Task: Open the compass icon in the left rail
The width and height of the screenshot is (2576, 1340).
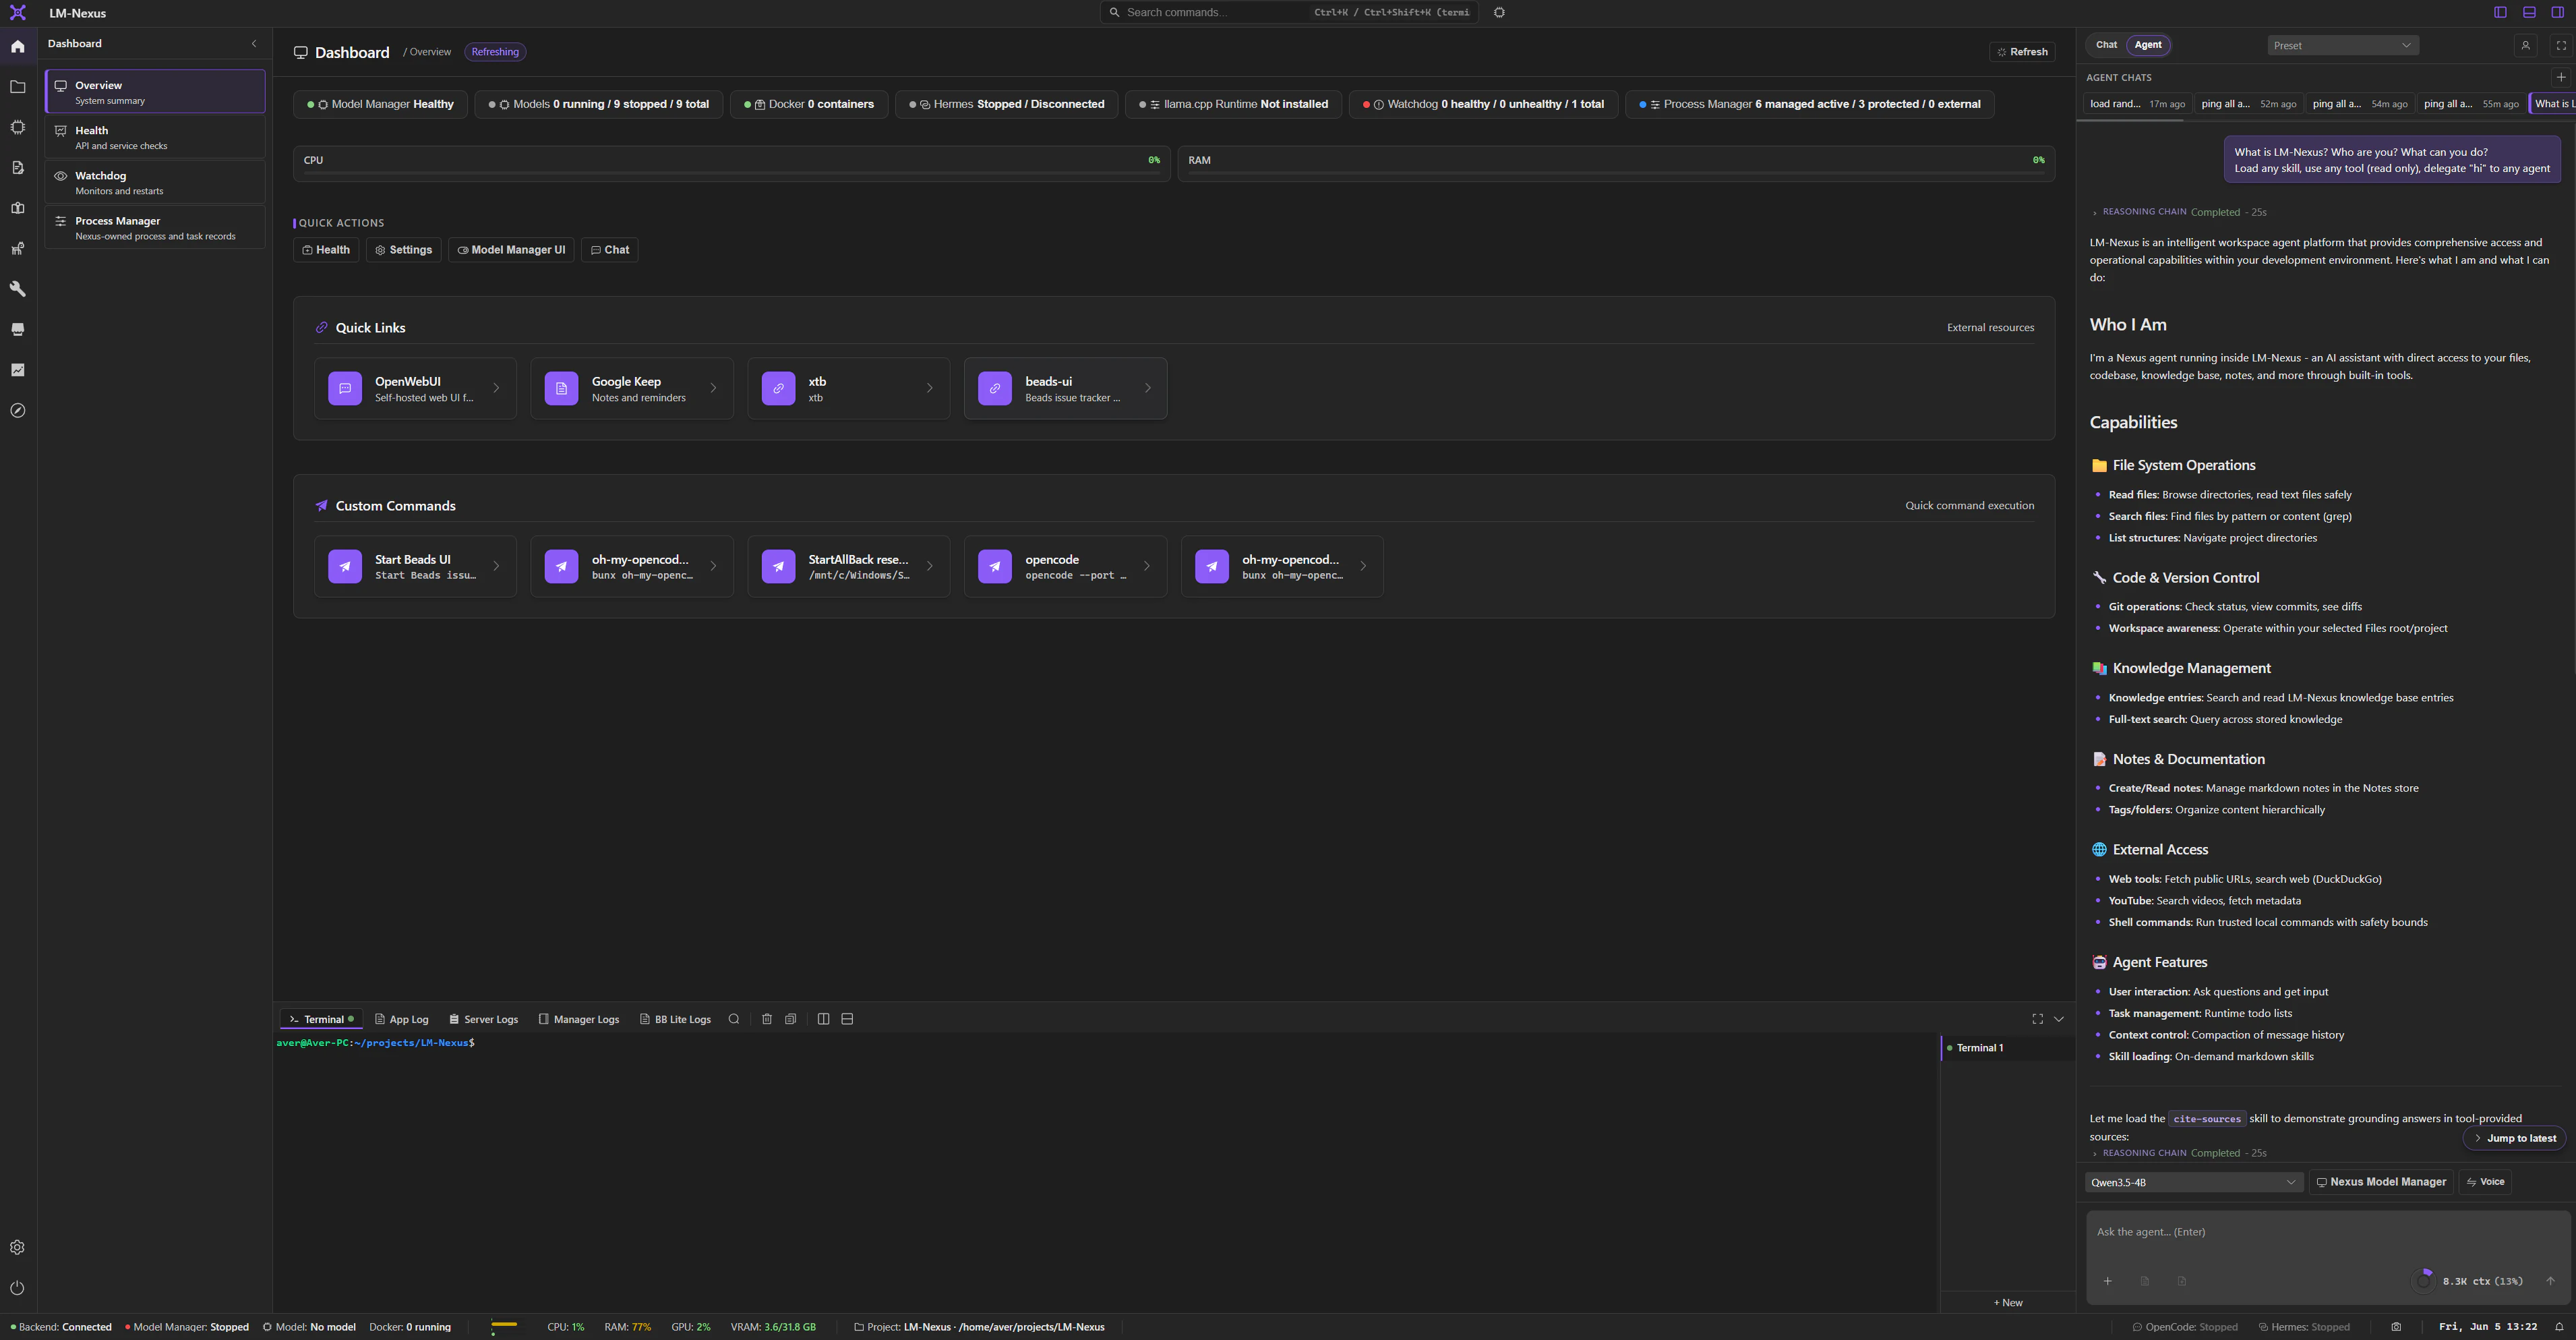Action: point(18,410)
